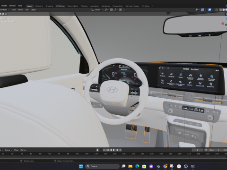
Task: Open Microsoft Store from the taskbar
Action: (144, 166)
